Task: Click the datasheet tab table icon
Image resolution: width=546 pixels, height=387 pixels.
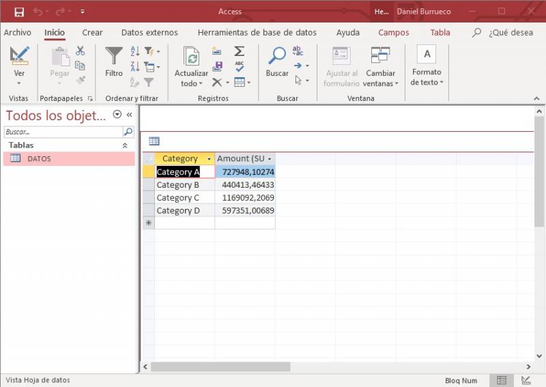Action: 154,141
